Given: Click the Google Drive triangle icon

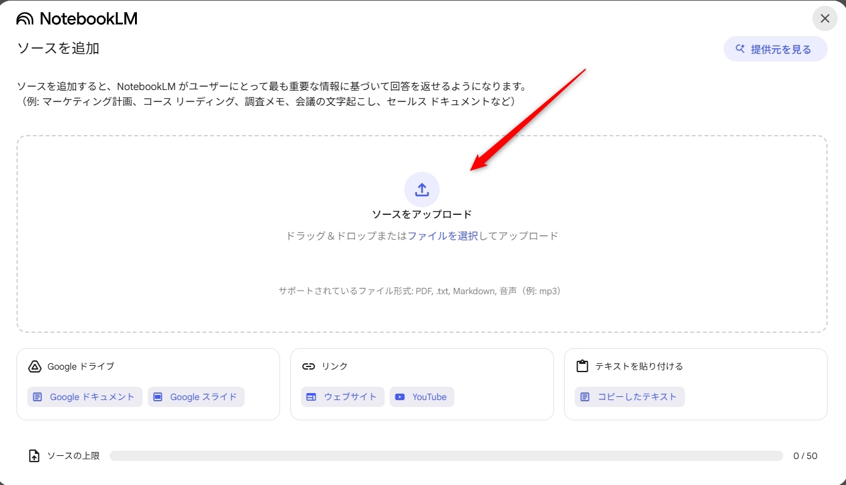Looking at the screenshot, I should point(35,366).
